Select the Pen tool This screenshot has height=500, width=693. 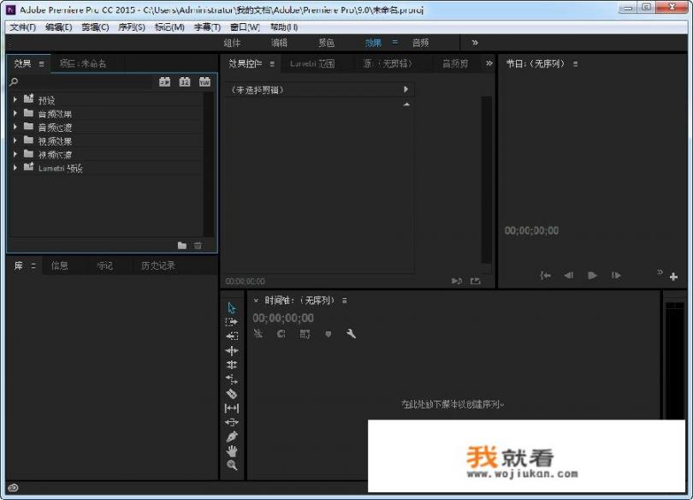[232, 437]
